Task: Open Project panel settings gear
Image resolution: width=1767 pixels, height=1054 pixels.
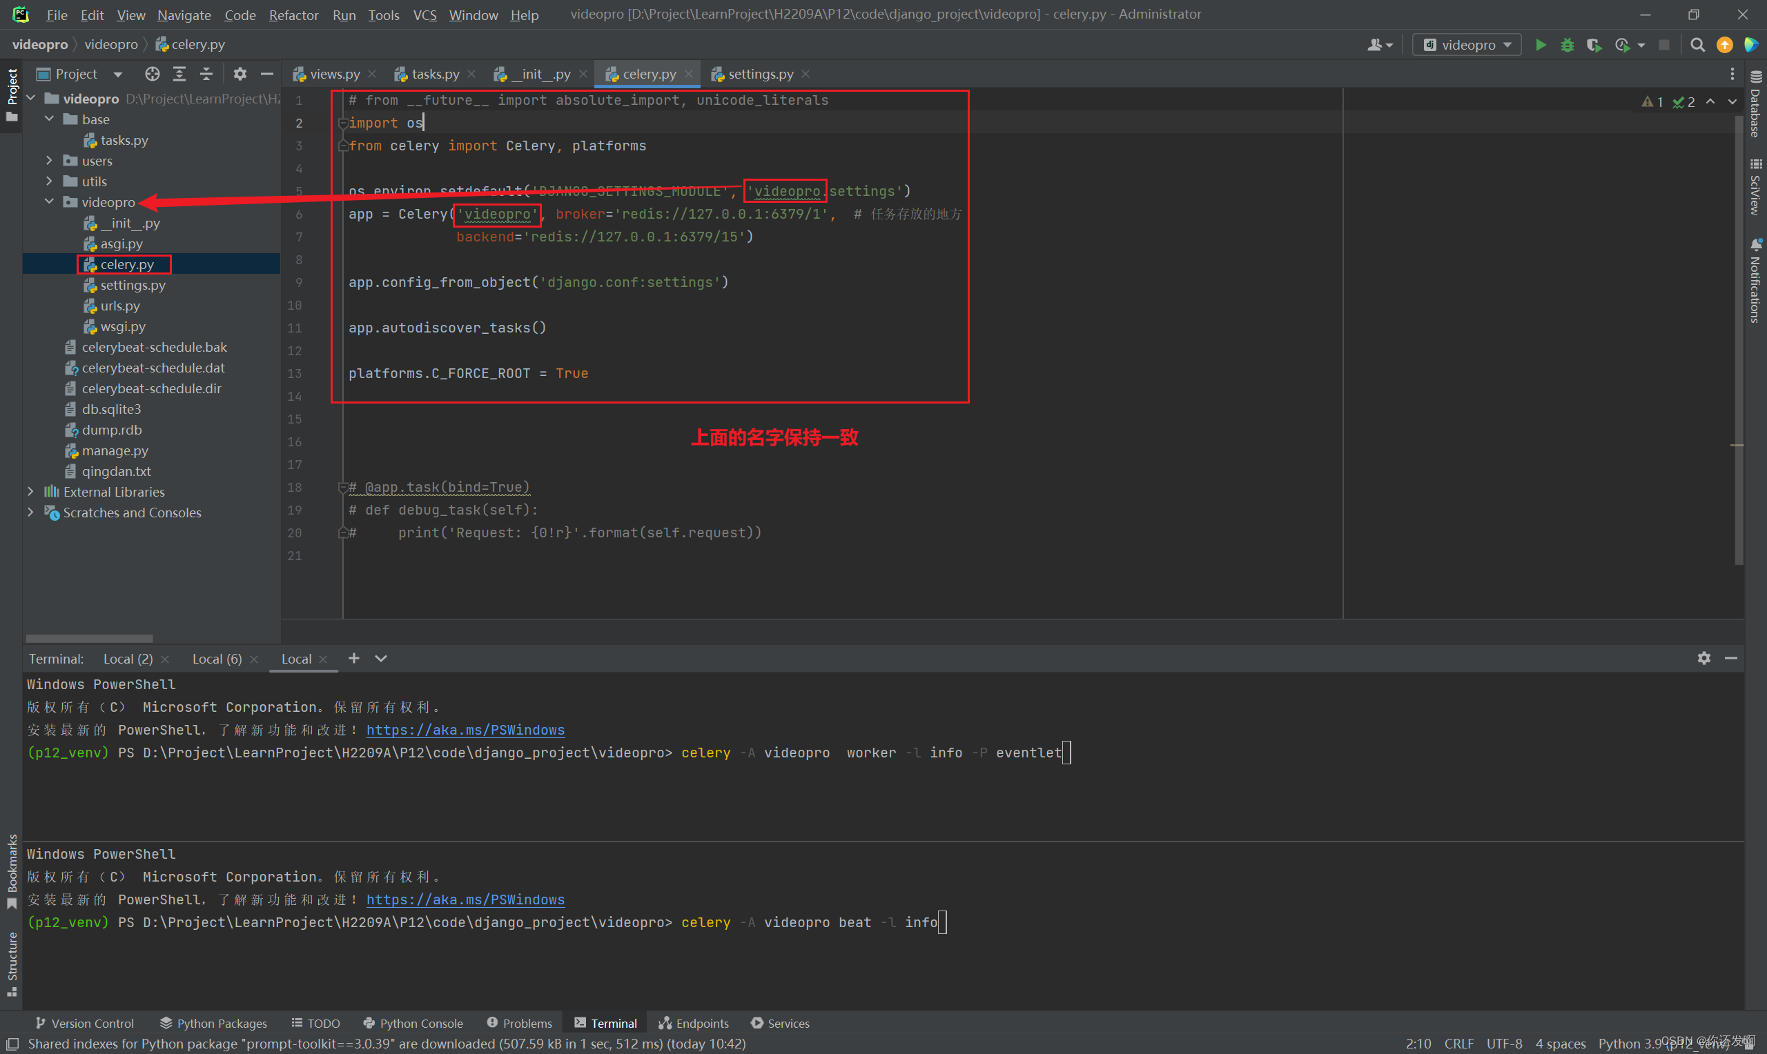Action: [x=240, y=74]
